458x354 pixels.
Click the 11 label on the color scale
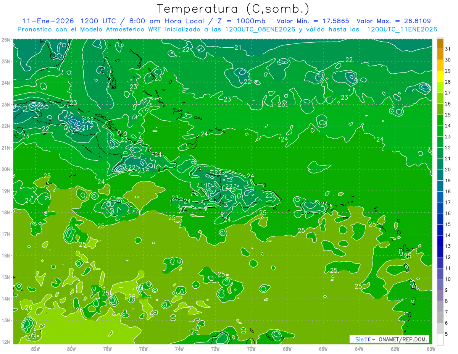(x=448, y=268)
